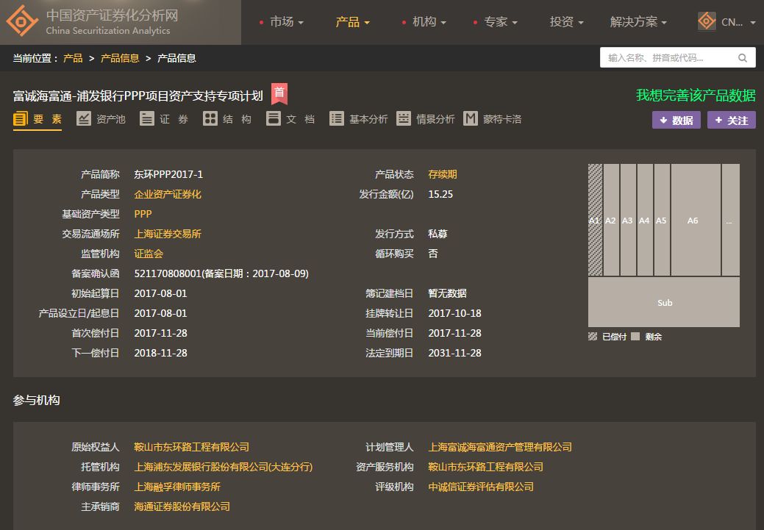Switch to the 文档 tab

point(290,119)
